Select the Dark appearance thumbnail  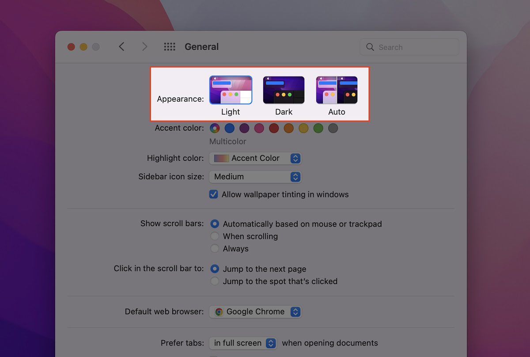[284, 90]
